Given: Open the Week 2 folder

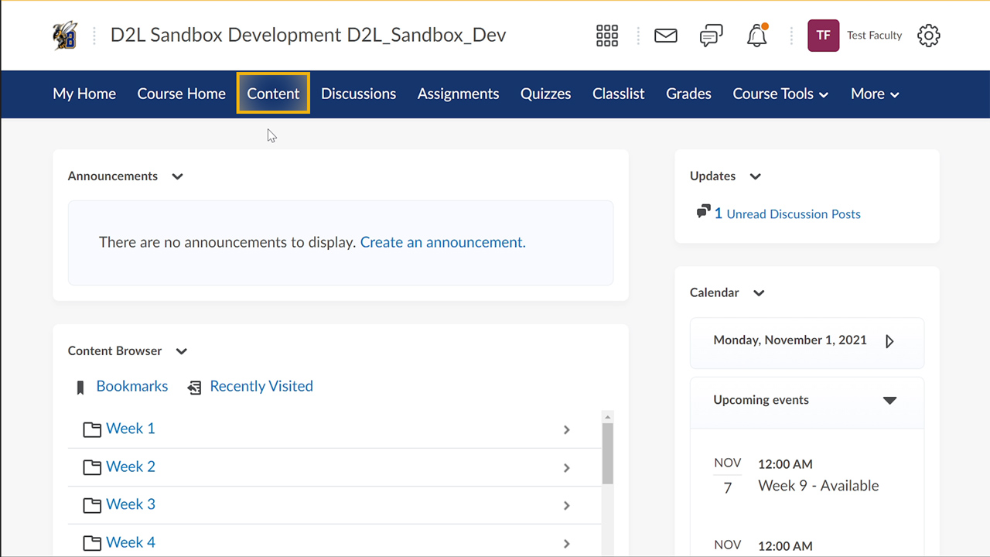Looking at the screenshot, I should [x=130, y=466].
